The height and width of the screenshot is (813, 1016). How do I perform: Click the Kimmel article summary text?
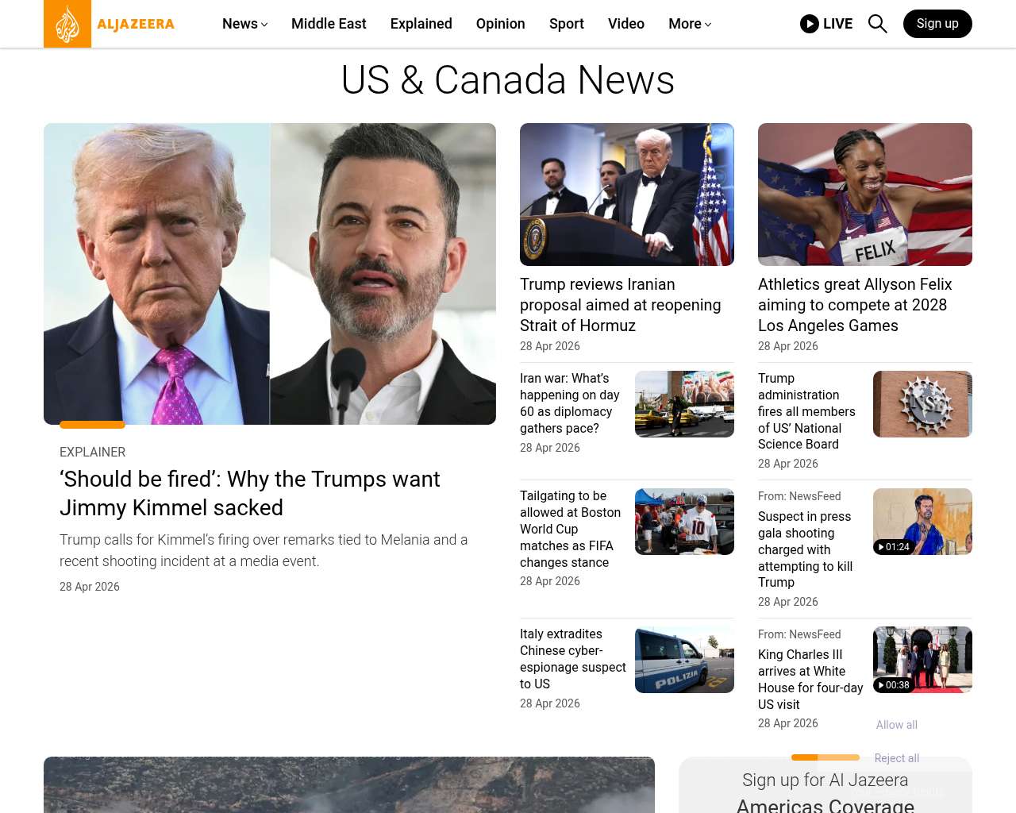264,550
